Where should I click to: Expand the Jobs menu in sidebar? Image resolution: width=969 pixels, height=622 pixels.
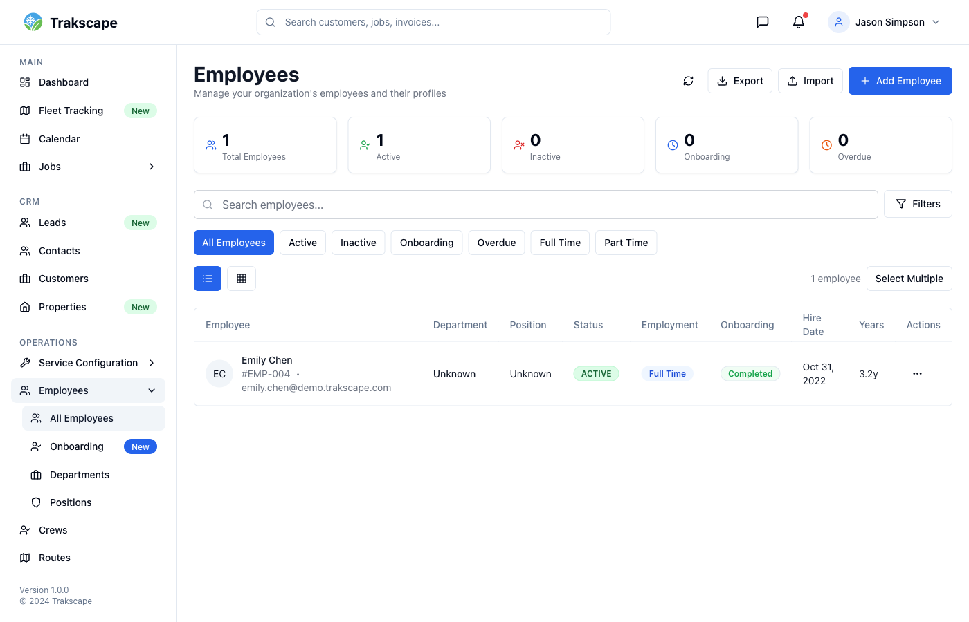click(x=87, y=167)
